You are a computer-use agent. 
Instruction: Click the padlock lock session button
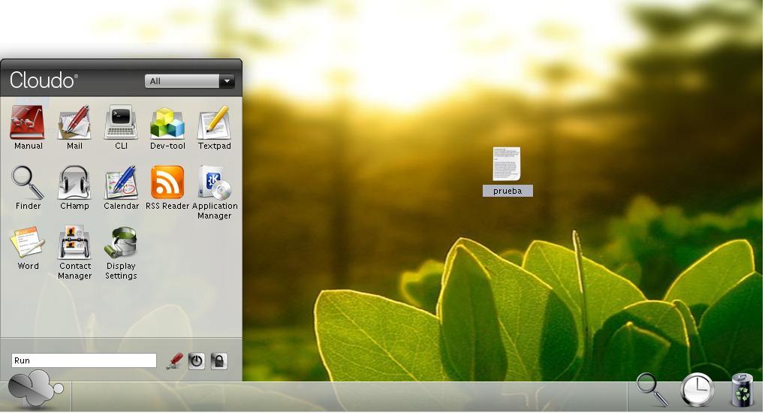point(218,360)
